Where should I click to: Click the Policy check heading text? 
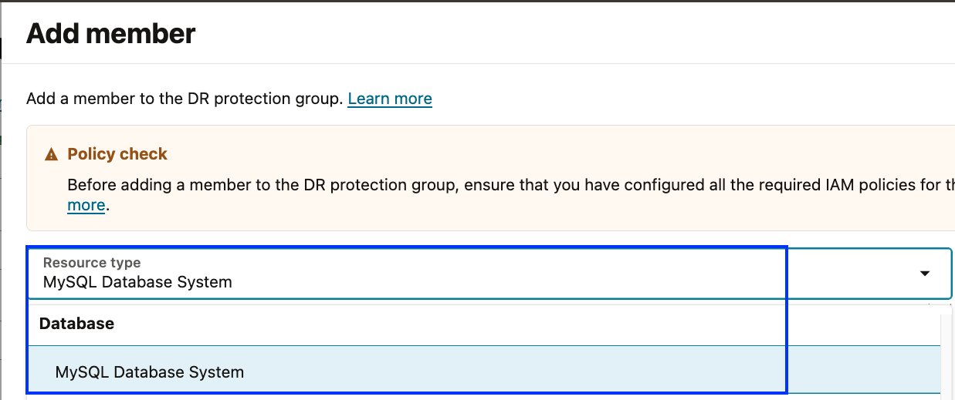click(117, 154)
